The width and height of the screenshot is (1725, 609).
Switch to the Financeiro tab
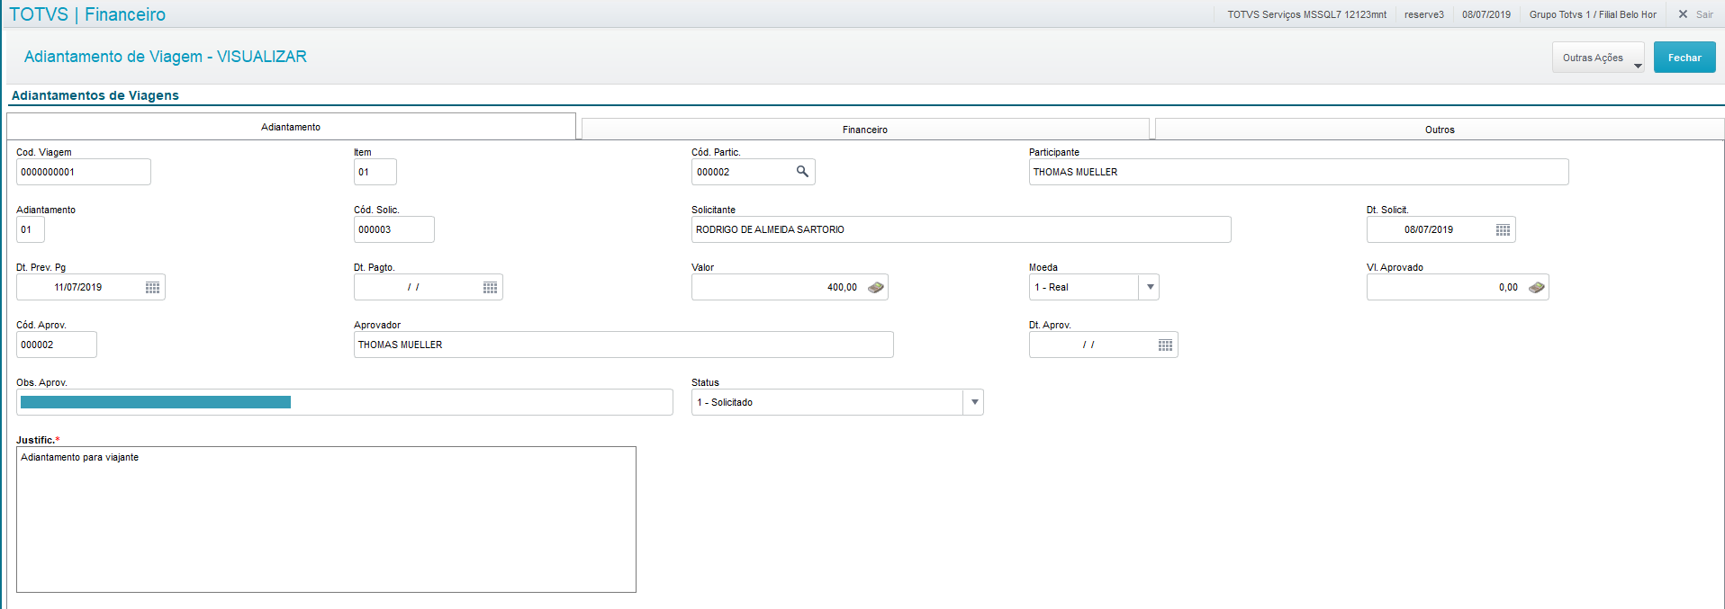(864, 130)
